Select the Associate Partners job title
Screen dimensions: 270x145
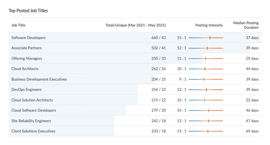point(27,48)
